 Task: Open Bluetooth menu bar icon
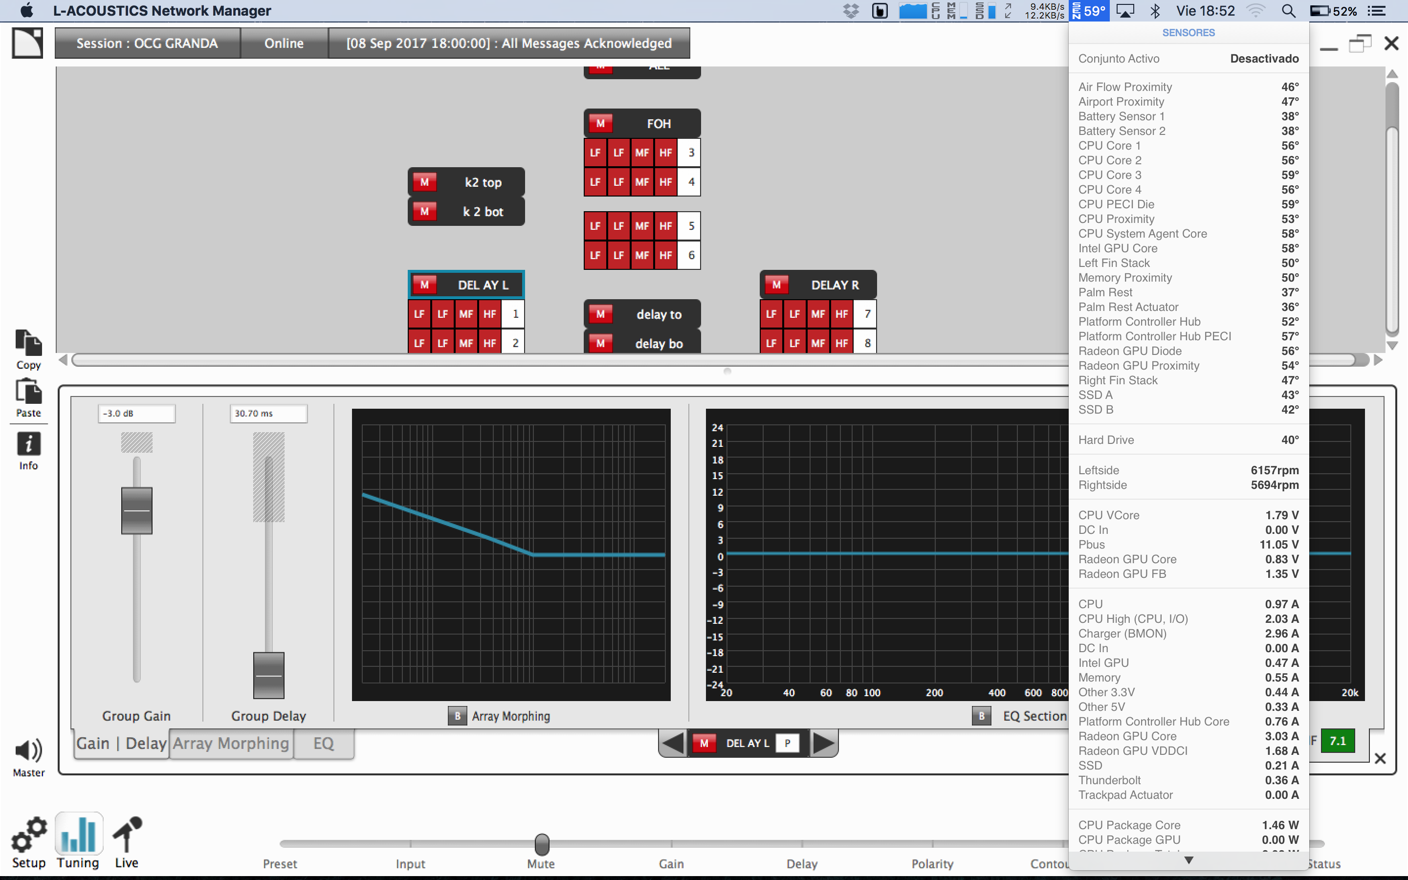[1155, 10]
